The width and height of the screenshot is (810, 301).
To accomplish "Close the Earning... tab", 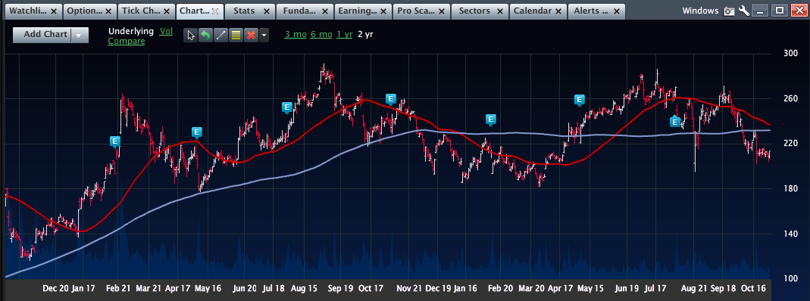I will 383,11.
